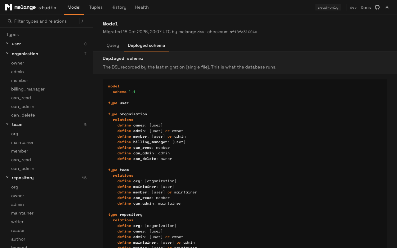Open the Health tab
397x248 pixels.
[142, 7]
